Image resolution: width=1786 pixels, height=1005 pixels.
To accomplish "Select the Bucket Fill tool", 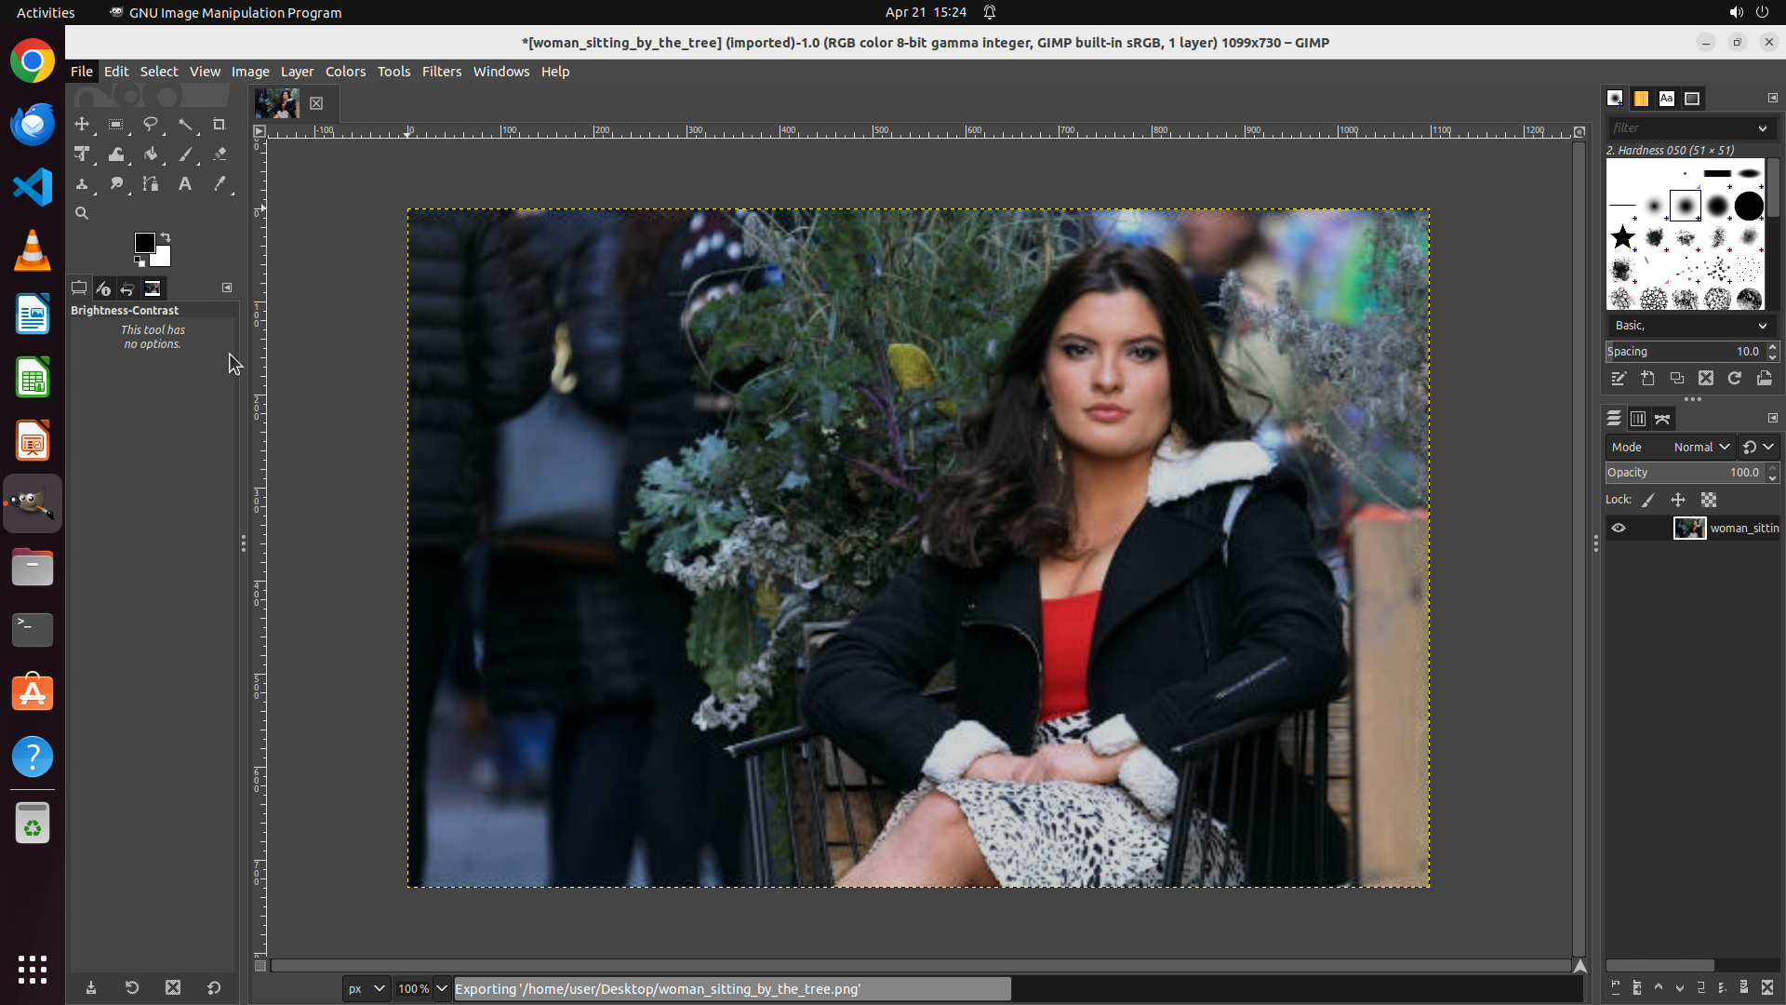I will tap(151, 154).
